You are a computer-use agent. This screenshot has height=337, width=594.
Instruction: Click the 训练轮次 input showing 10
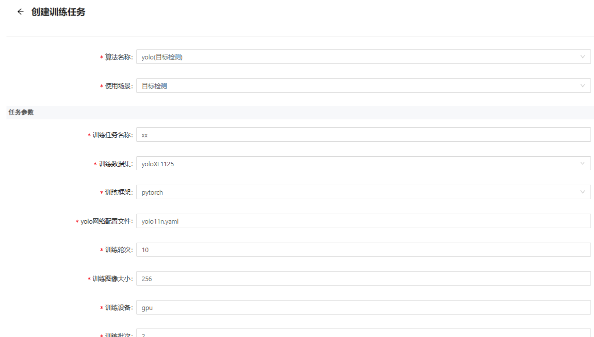point(363,250)
